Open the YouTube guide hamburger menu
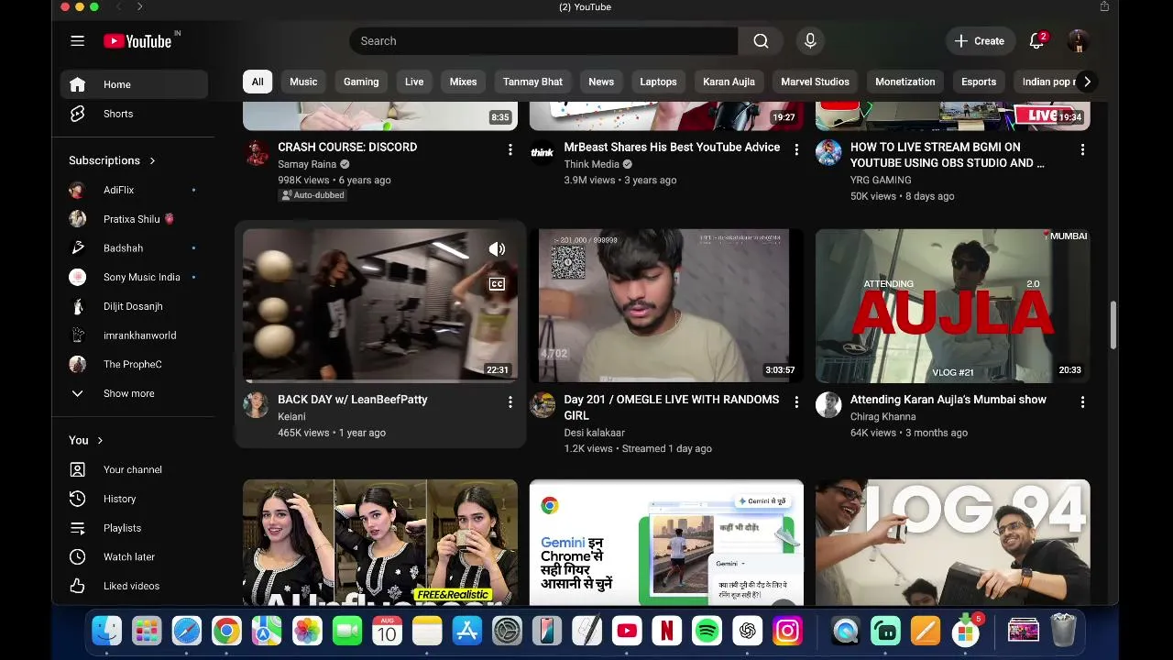Image resolution: width=1173 pixels, height=660 pixels. tap(77, 41)
